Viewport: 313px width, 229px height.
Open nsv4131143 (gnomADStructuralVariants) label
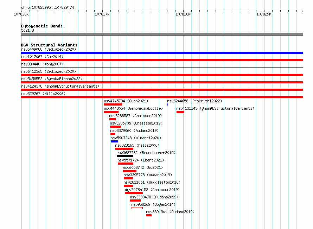pyautogui.click(x=215, y=108)
